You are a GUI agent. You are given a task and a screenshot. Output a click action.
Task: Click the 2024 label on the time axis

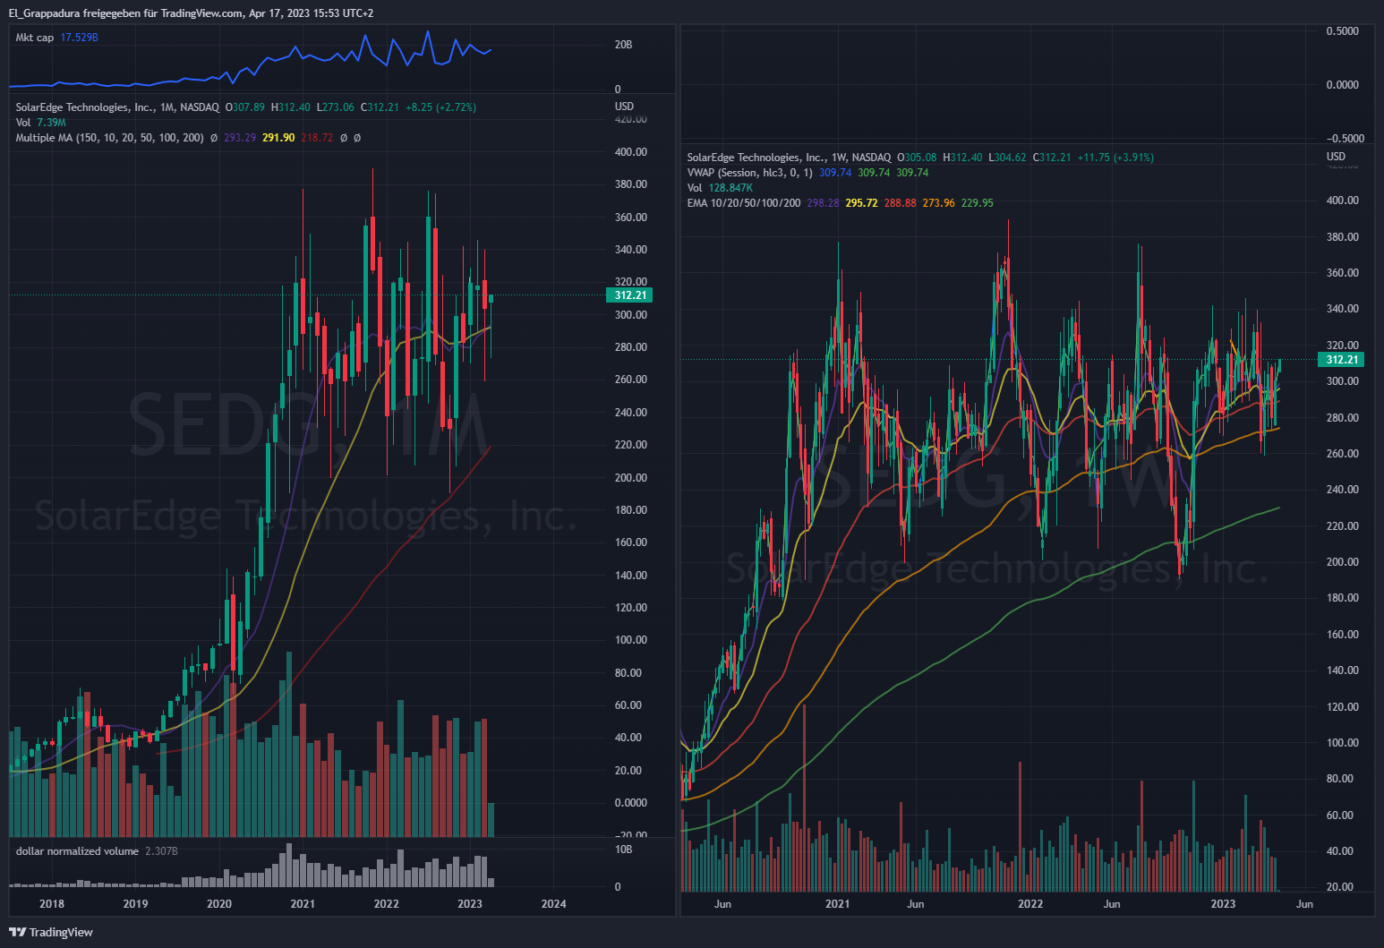(x=553, y=904)
